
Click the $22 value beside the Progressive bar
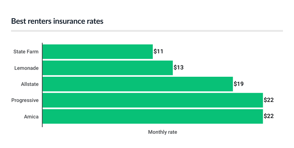(x=269, y=100)
